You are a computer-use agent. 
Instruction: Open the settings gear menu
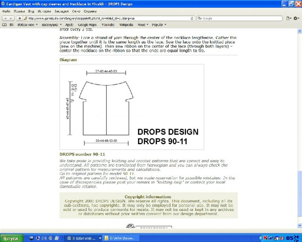[296, 18]
